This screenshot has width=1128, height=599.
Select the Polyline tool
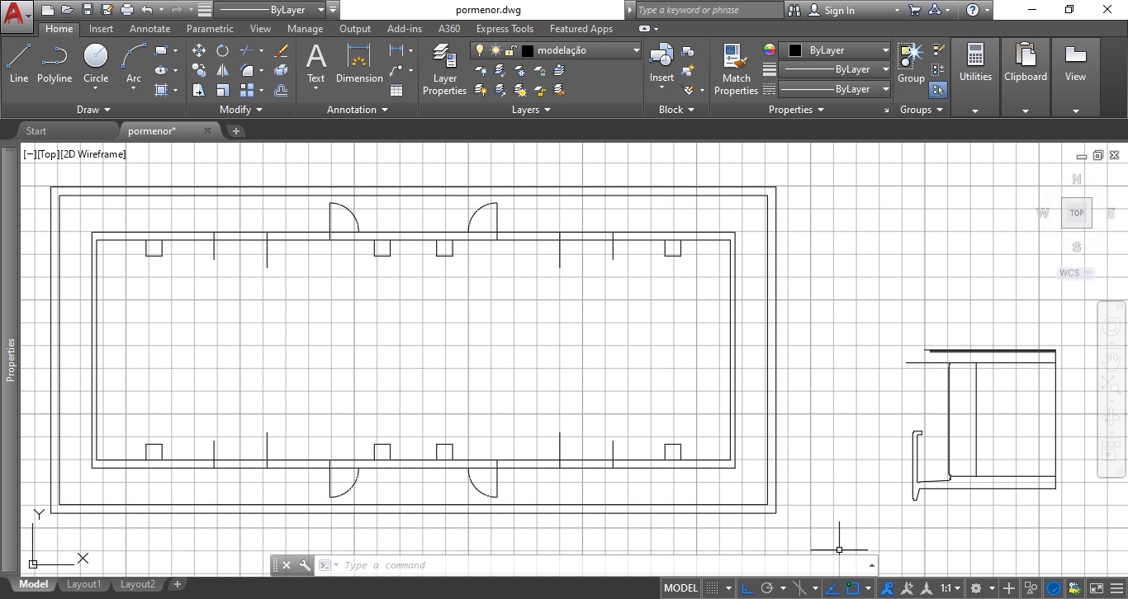(x=55, y=64)
